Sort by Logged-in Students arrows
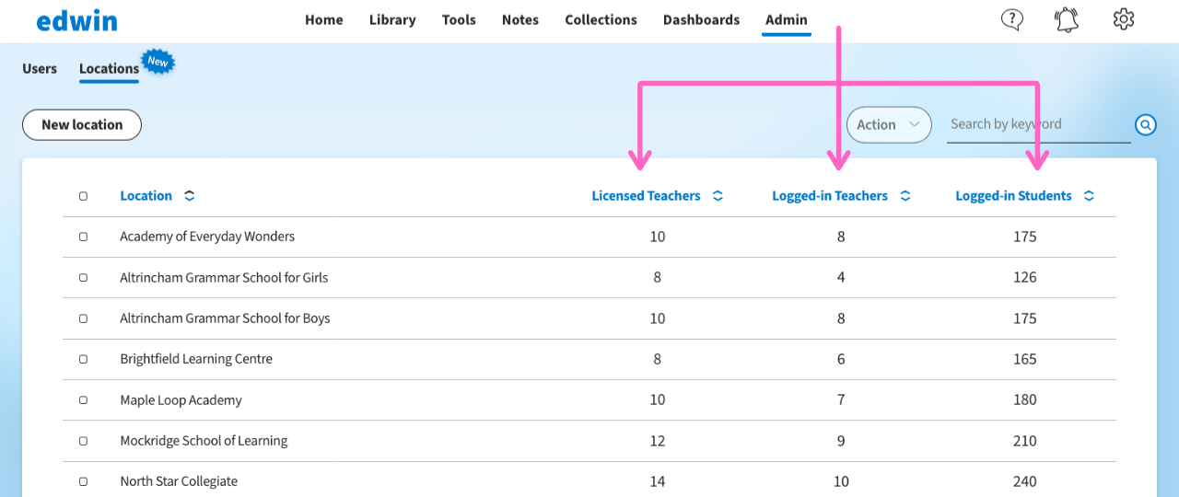This screenshot has height=497, width=1179. [x=1089, y=196]
